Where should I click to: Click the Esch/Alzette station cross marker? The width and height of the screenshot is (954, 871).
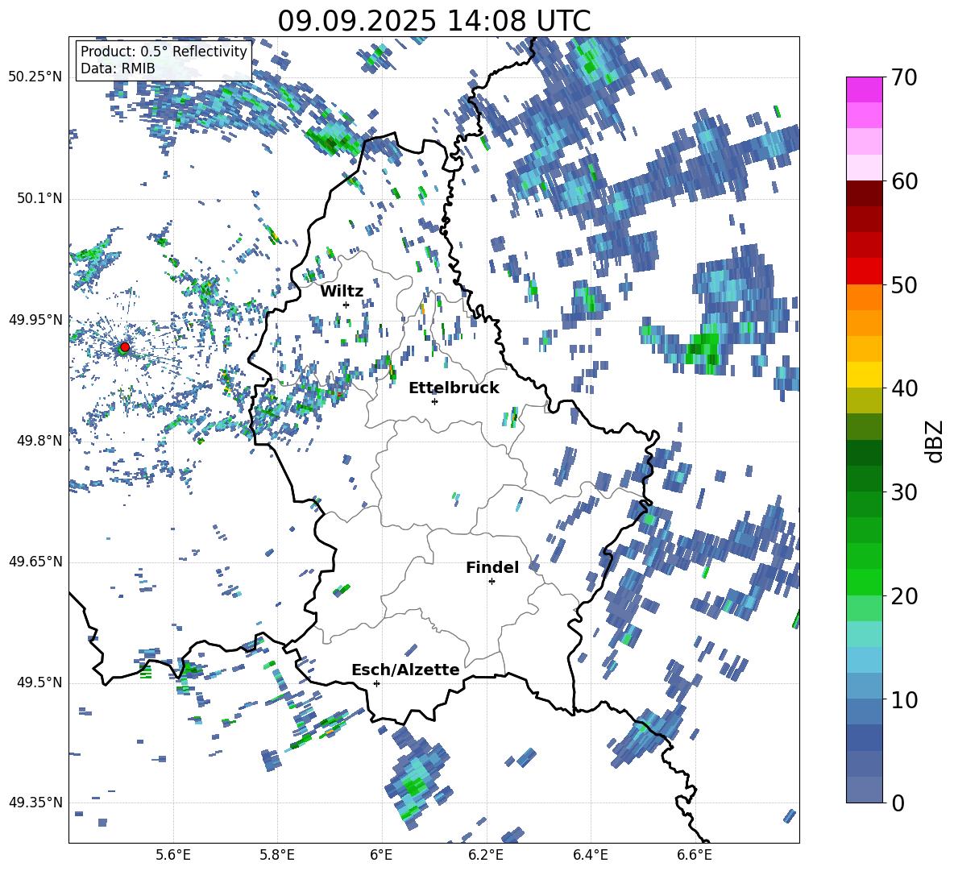click(376, 683)
